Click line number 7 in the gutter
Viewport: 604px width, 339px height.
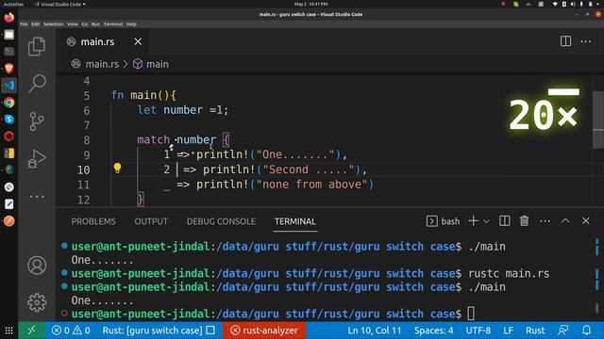(x=87, y=125)
